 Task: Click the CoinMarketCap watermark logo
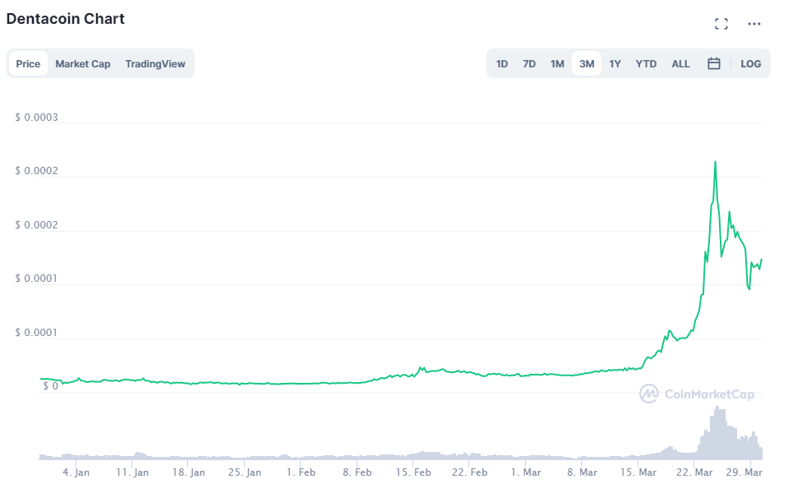click(697, 394)
